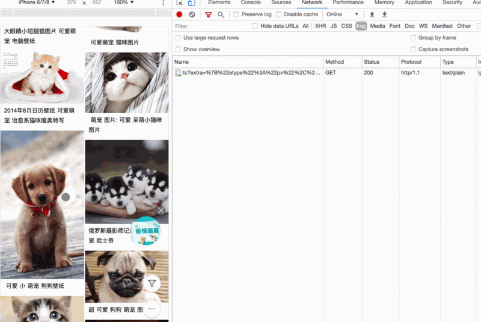This screenshot has width=481, height=322.
Task: Open the Security tab
Action: 452,2
